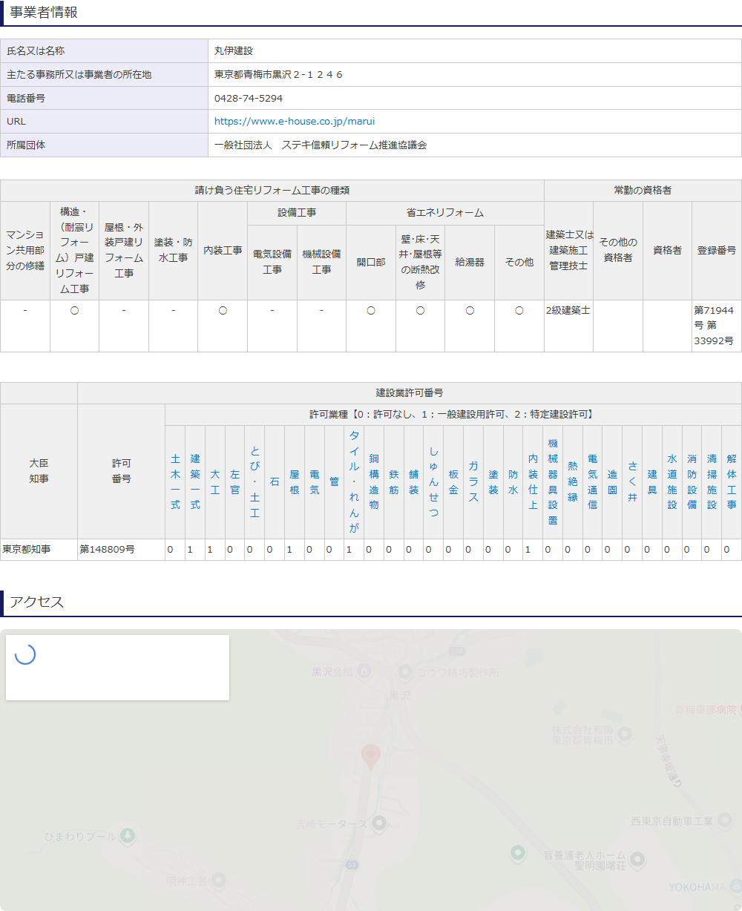Click the ひまわりプール map icon
This screenshot has width=742, height=911.
click(x=128, y=835)
